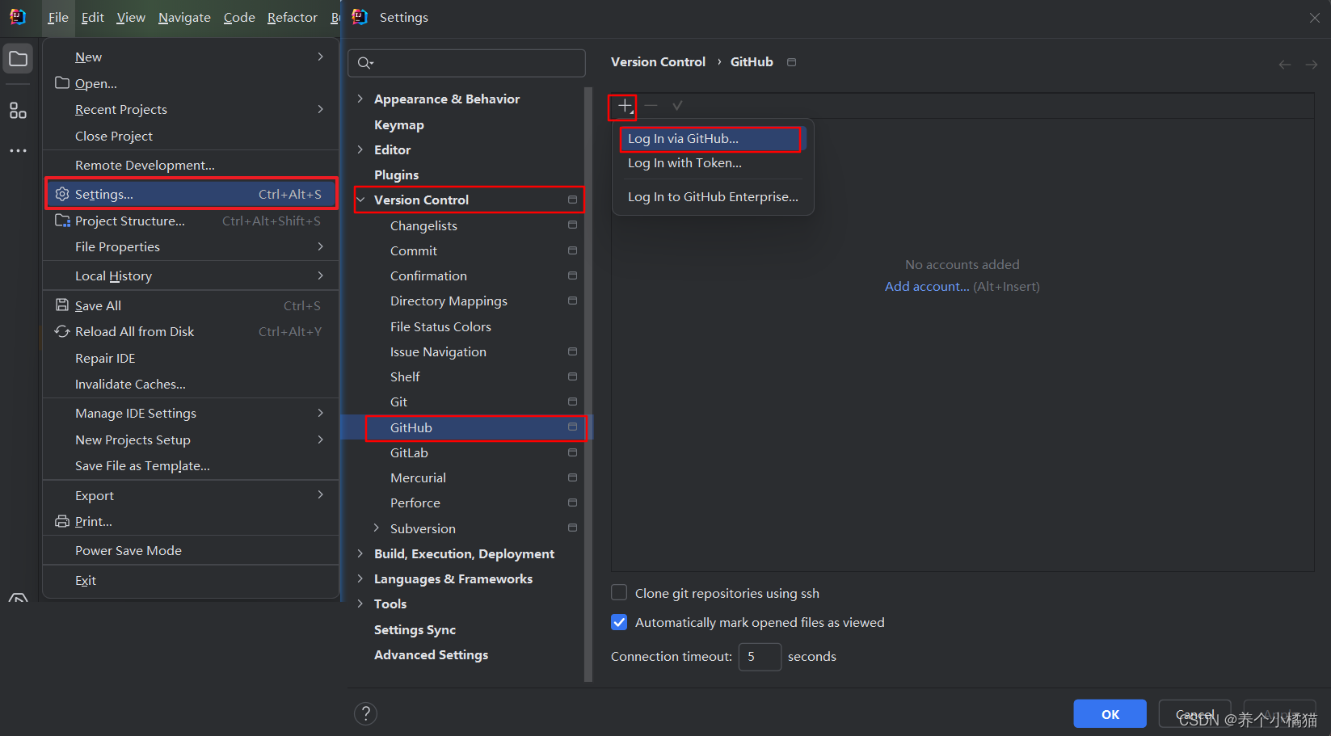
Task: Click the minus remove account icon
Action: point(651,106)
